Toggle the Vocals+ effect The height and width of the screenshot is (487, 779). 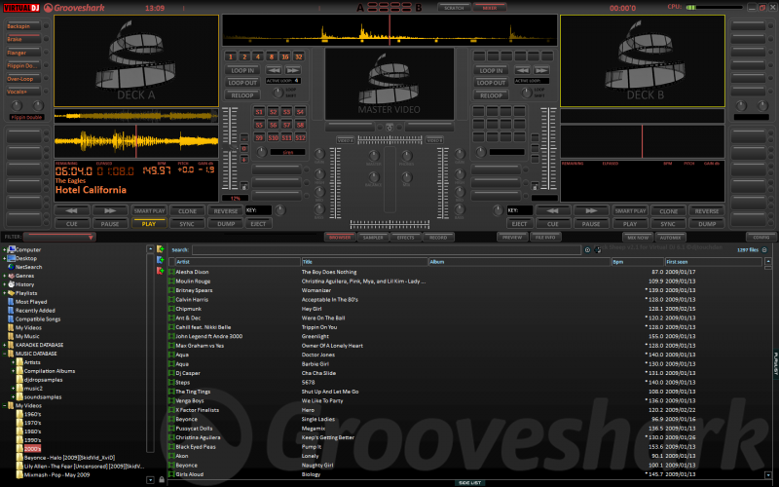coord(22,92)
